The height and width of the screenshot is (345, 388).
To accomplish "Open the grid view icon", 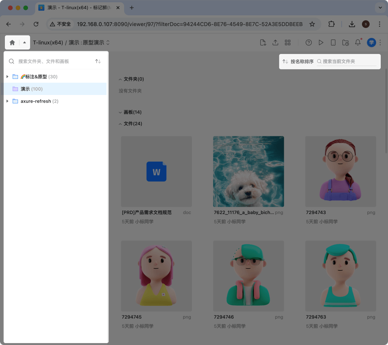I will click(x=288, y=43).
